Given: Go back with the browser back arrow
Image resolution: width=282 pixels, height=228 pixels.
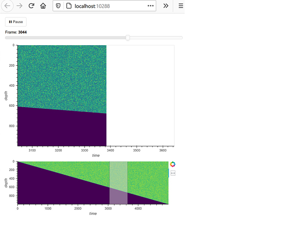Looking at the screenshot, I should [x=7, y=6].
